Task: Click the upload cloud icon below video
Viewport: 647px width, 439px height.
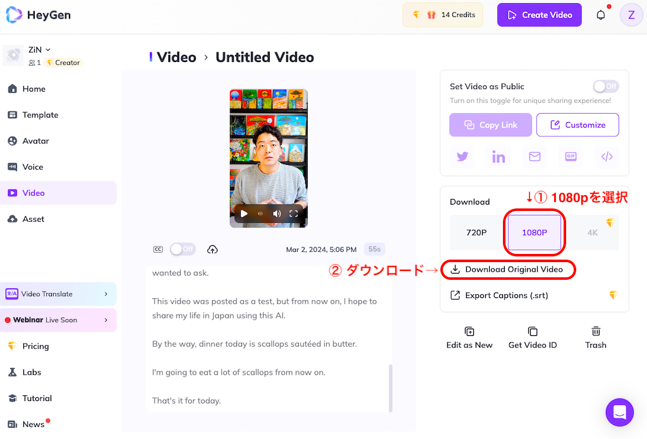Action: tap(212, 250)
